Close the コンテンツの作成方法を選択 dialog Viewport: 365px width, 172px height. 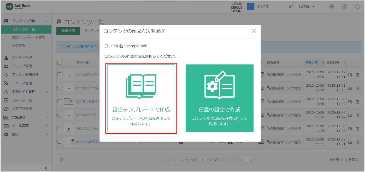point(254,31)
